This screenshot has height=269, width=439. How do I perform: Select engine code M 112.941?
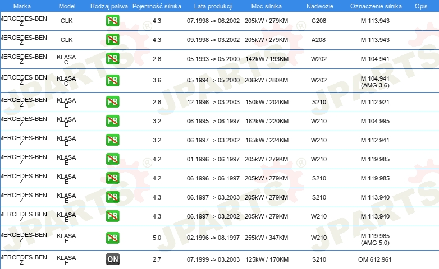[375, 140]
